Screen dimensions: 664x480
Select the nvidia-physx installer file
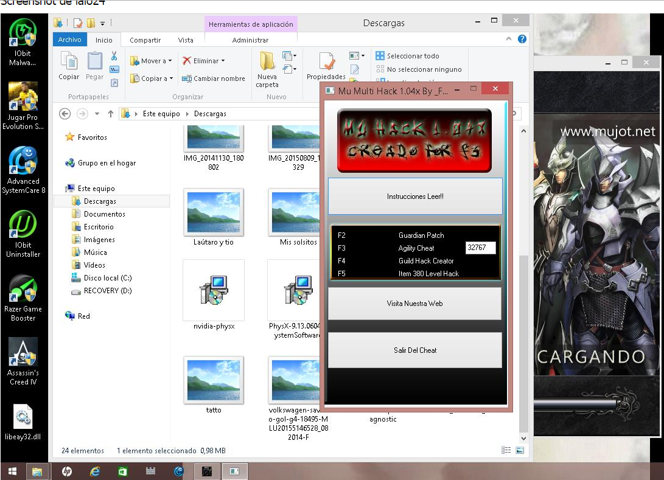pos(214,291)
